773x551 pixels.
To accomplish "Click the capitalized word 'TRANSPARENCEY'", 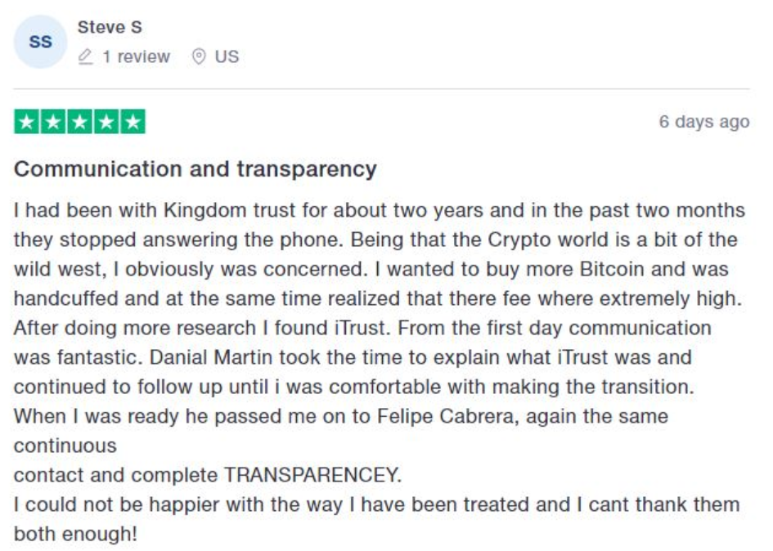I will (x=312, y=475).
